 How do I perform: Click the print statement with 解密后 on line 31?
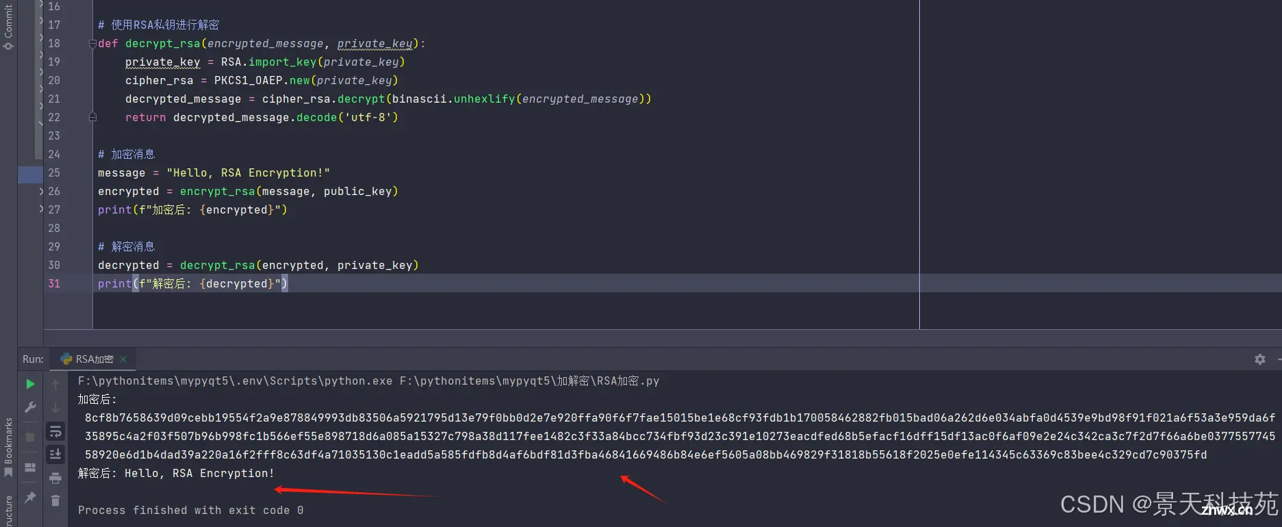click(x=193, y=284)
